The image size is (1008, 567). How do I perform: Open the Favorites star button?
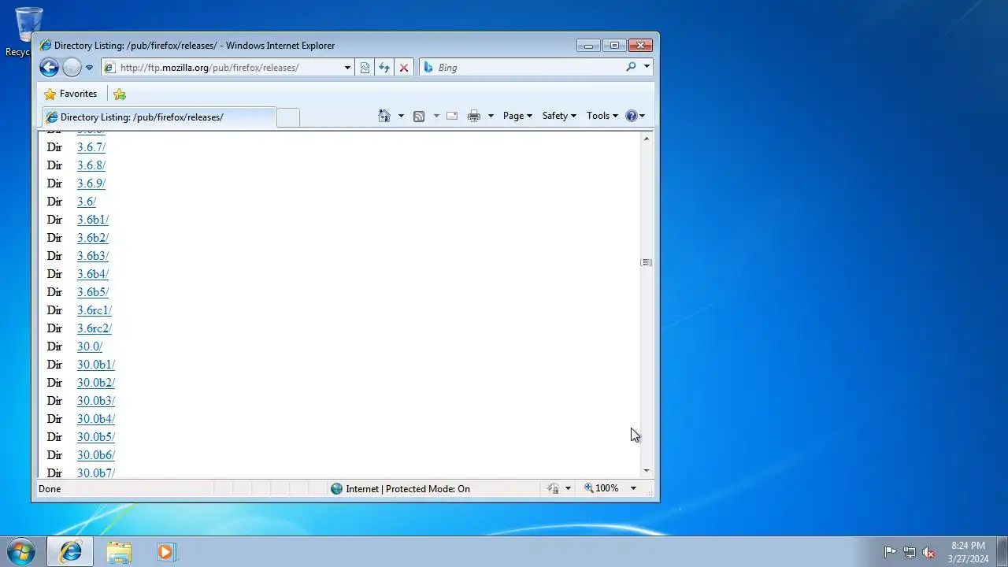point(71,94)
